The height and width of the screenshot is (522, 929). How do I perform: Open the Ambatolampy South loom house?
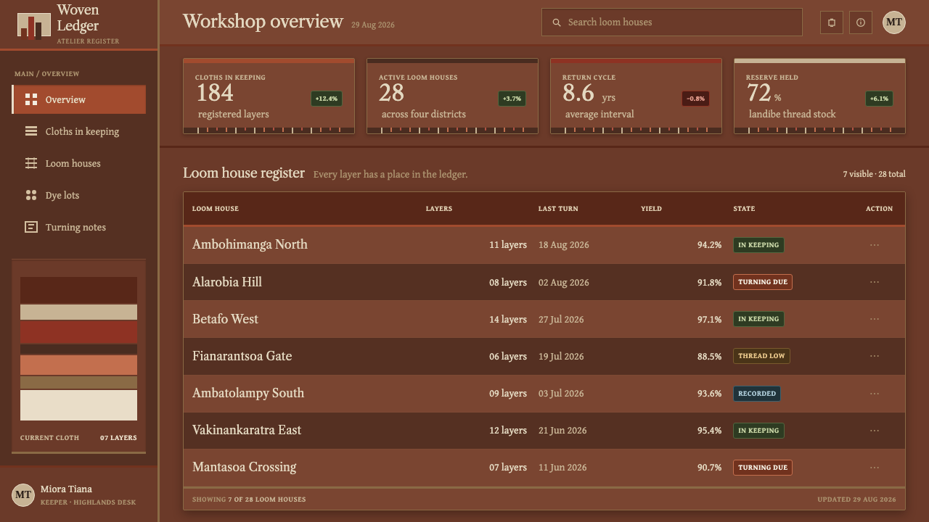(248, 393)
